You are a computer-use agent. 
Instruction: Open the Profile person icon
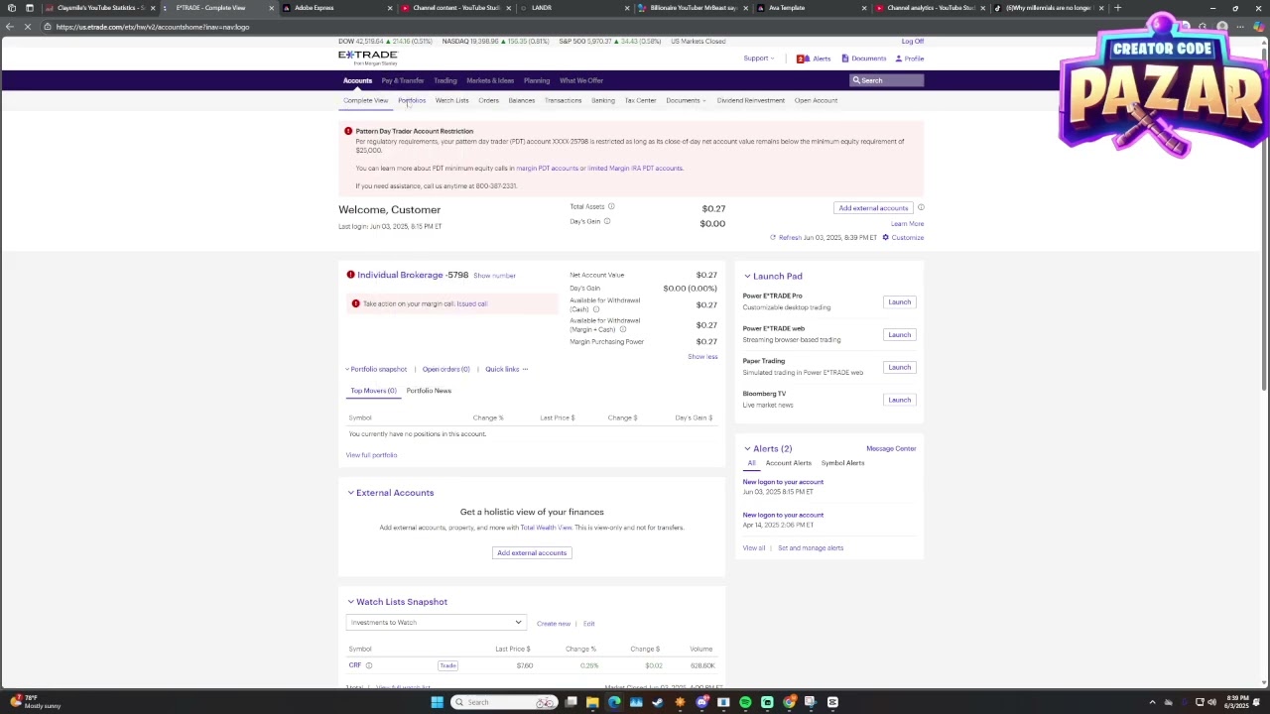pyautogui.click(x=898, y=59)
